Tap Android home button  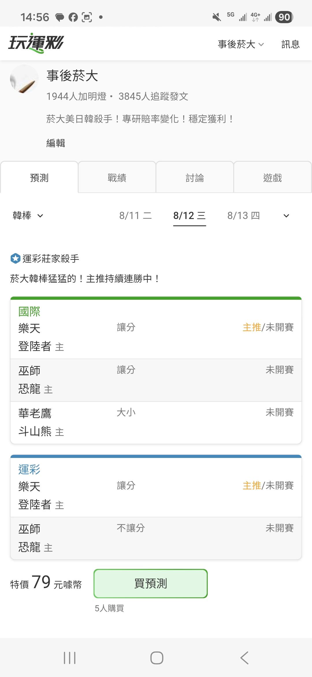157,658
